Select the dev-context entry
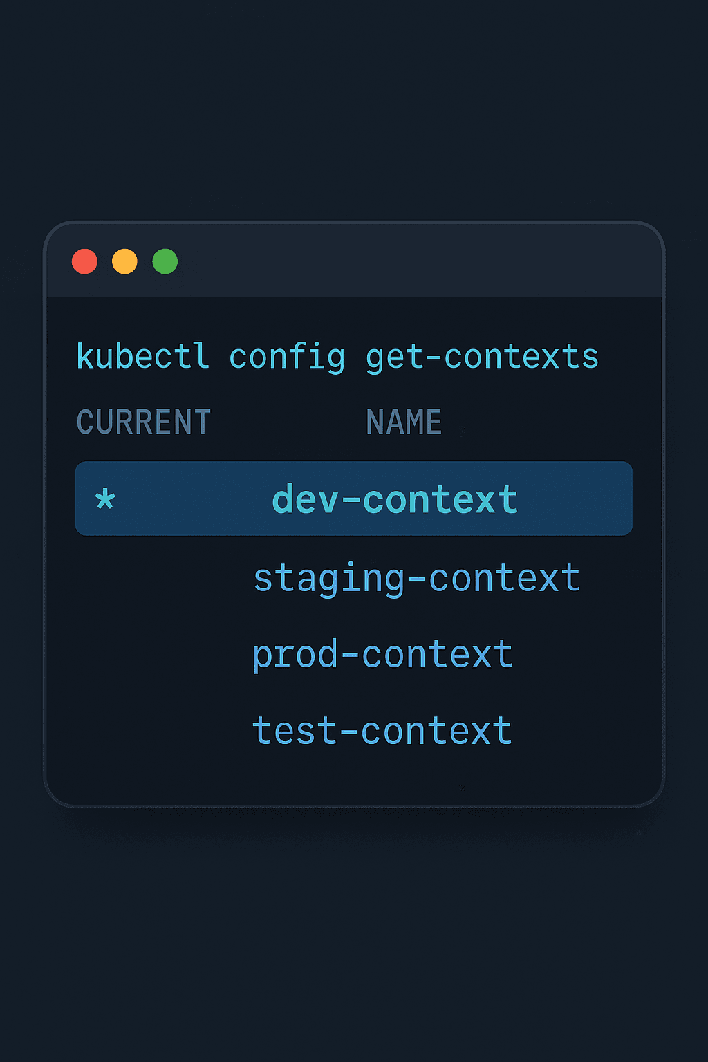 (x=395, y=499)
